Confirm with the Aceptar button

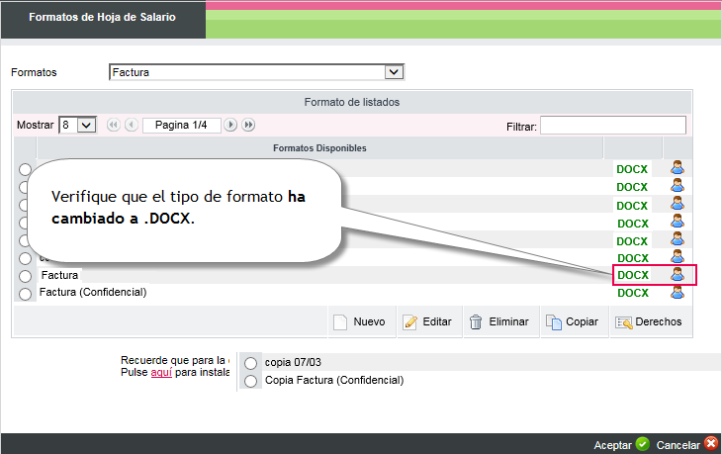coord(622,445)
